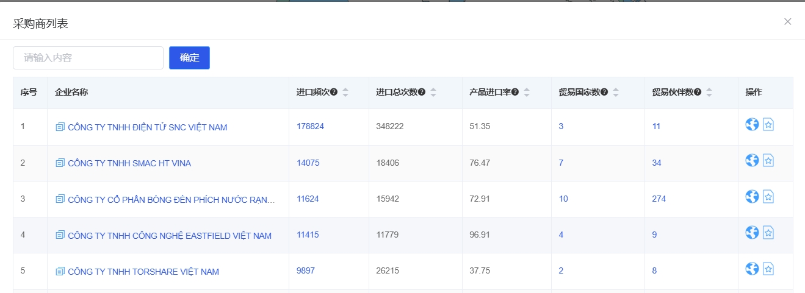Click the globe icon in EASTFIELD row

(x=752, y=233)
